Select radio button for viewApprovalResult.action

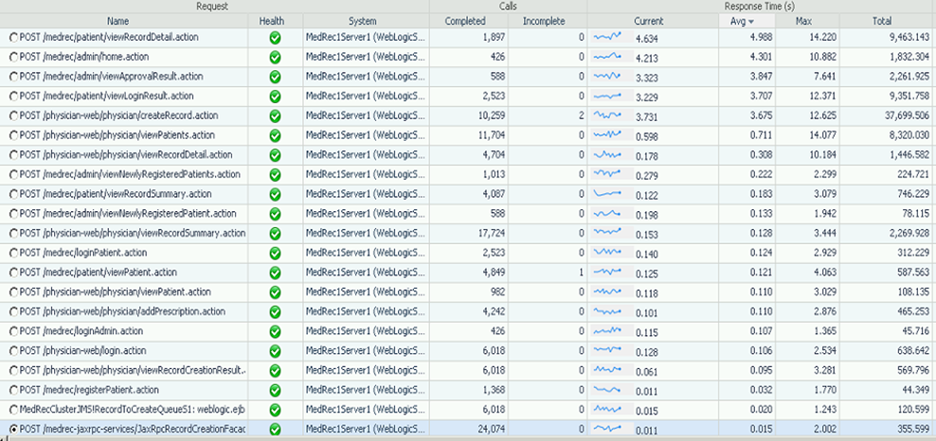click(13, 77)
